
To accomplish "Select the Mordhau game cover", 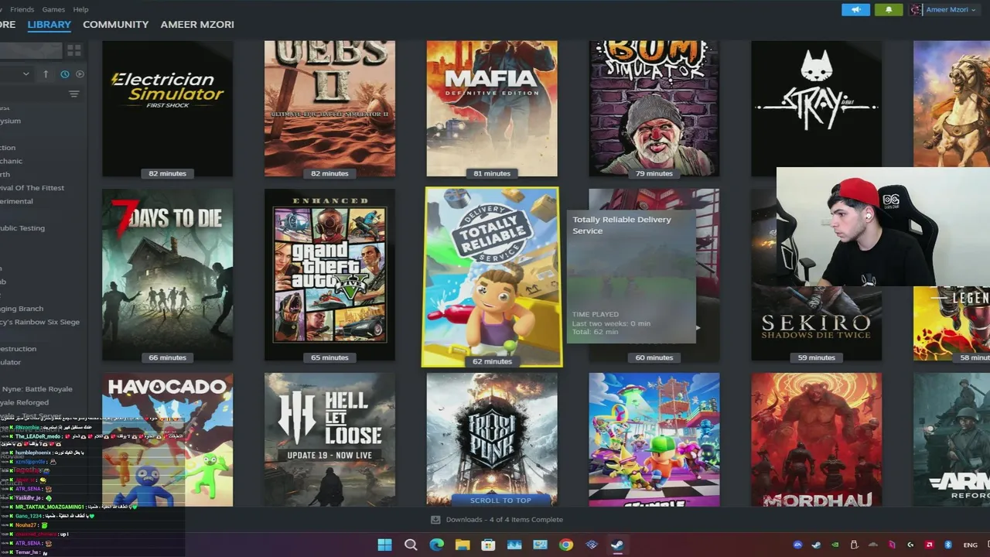I will 816,439.
